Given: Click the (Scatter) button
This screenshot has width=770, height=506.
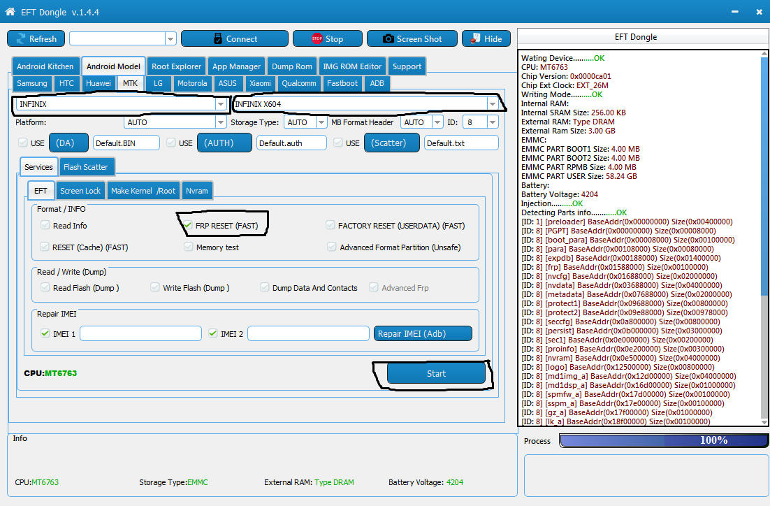Looking at the screenshot, I should [x=392, y=143].
